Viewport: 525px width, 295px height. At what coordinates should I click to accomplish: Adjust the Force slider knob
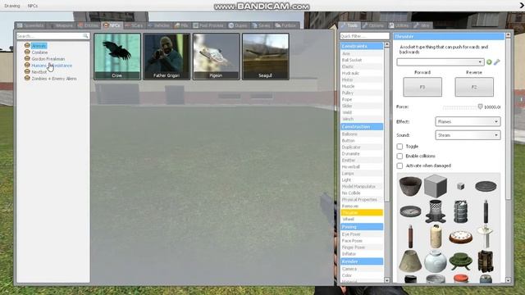point(480,107)
